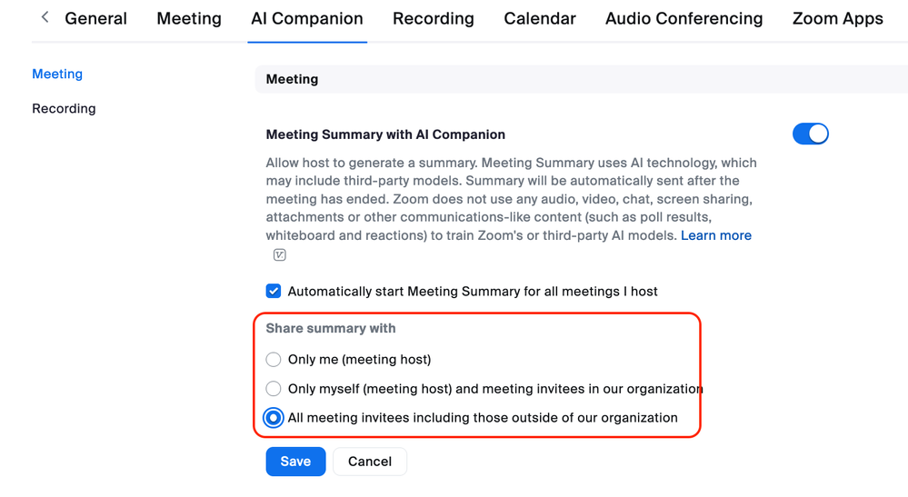Choose host and invitees in our organization
Viewport: 908px width, 497px height.
coord(274,389)
